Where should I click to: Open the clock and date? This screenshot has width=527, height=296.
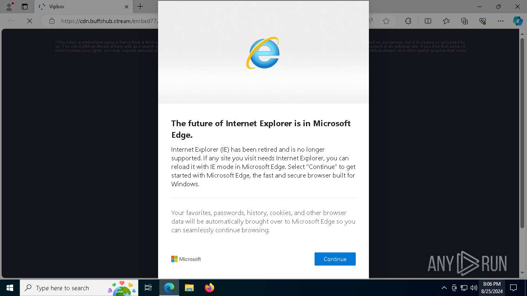(492, 288)
